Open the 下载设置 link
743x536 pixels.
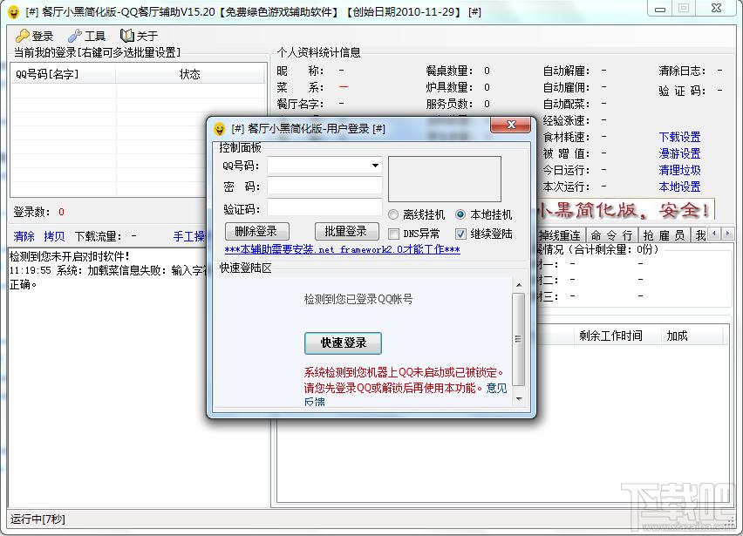(679, 138)
